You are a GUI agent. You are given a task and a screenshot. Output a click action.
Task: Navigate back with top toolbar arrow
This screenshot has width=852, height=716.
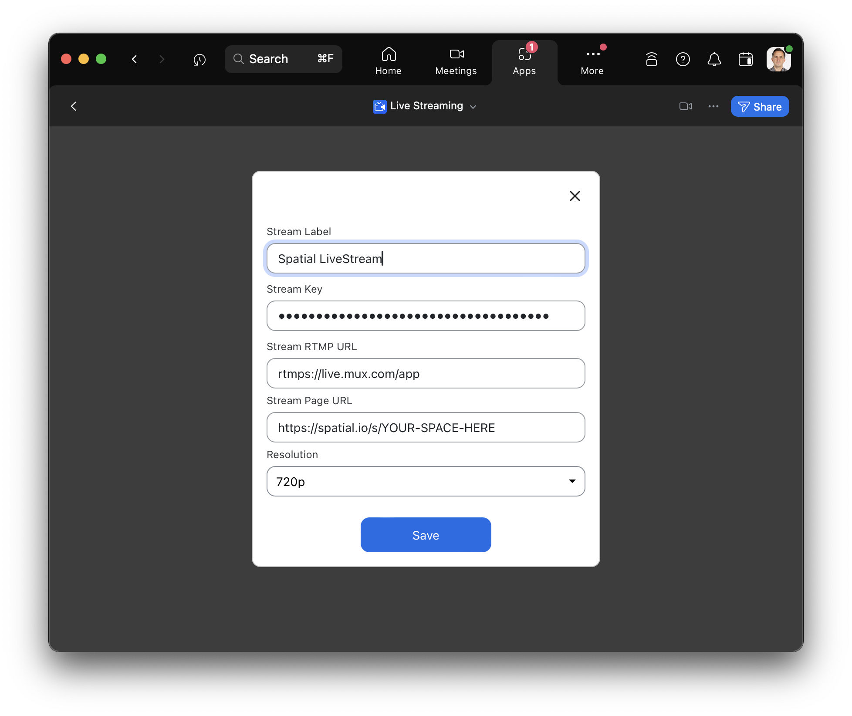tap(135, 59)
